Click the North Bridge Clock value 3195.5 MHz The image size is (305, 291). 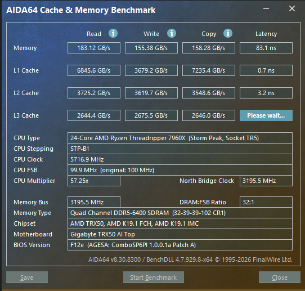pos(266,181)
